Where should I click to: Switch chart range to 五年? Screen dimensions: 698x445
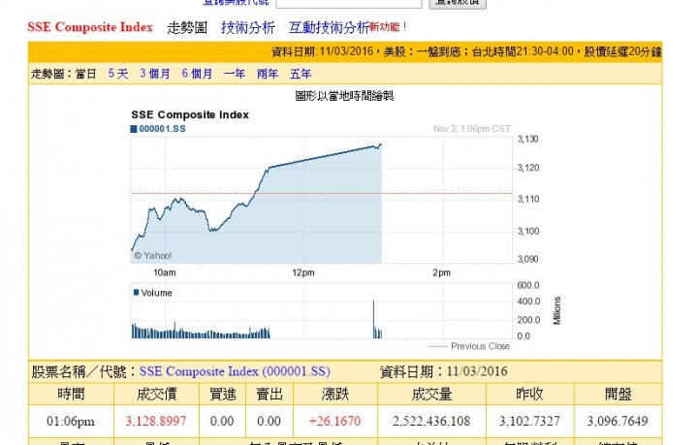[301, 74]
